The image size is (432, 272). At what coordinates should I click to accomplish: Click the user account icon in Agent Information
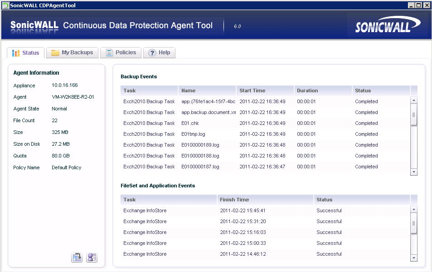pyautogui.click(x=92, y=258)
